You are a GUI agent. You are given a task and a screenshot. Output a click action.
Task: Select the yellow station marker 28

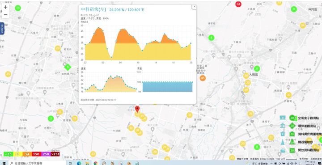point(246,76)
